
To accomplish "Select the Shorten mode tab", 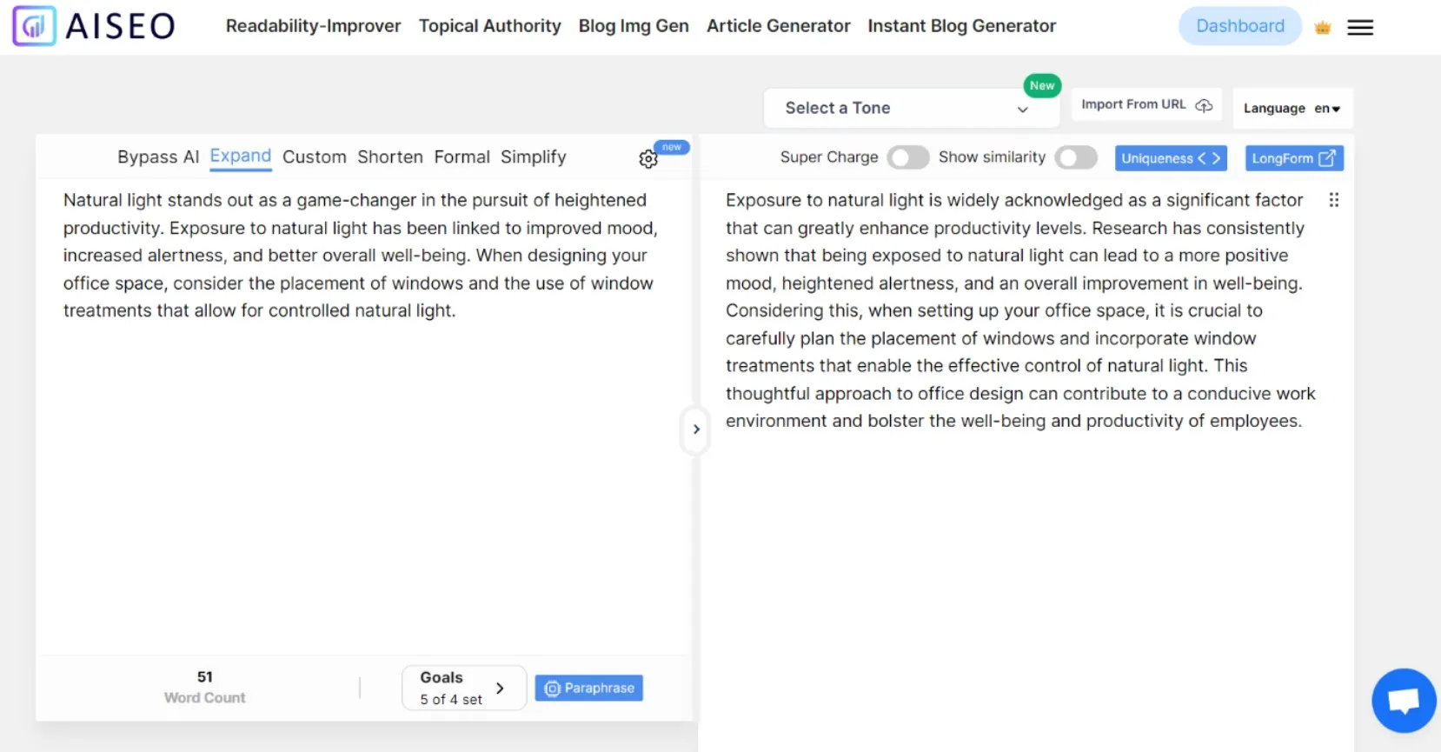I will coord(389,157).
